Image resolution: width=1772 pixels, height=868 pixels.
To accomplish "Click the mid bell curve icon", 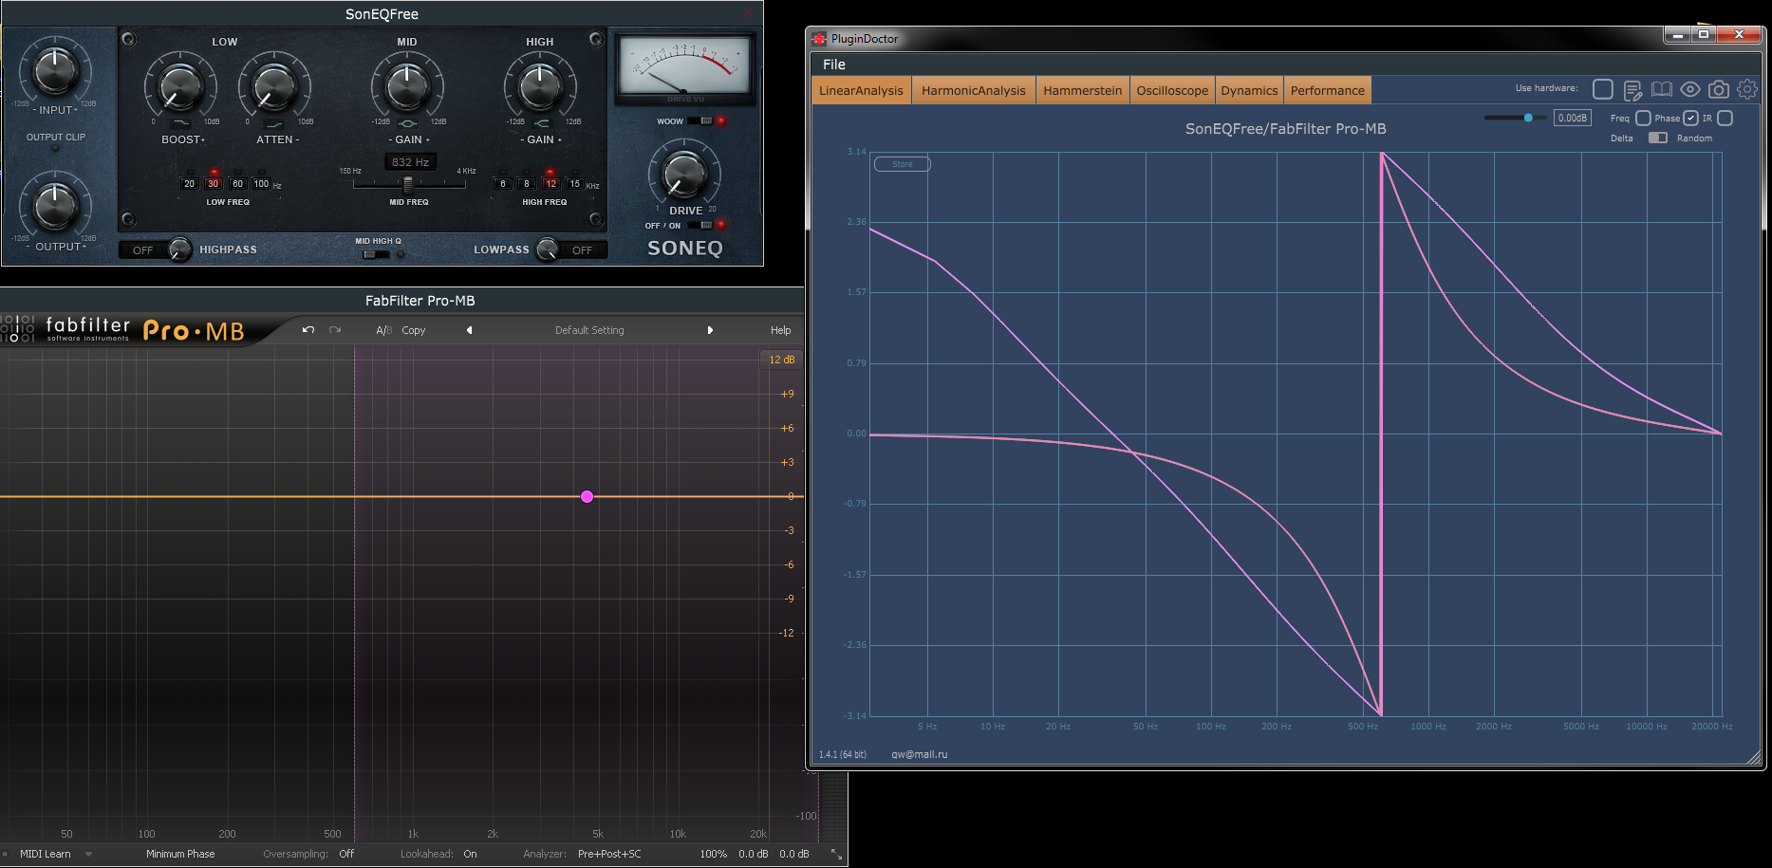I will [x=408, y=123].
